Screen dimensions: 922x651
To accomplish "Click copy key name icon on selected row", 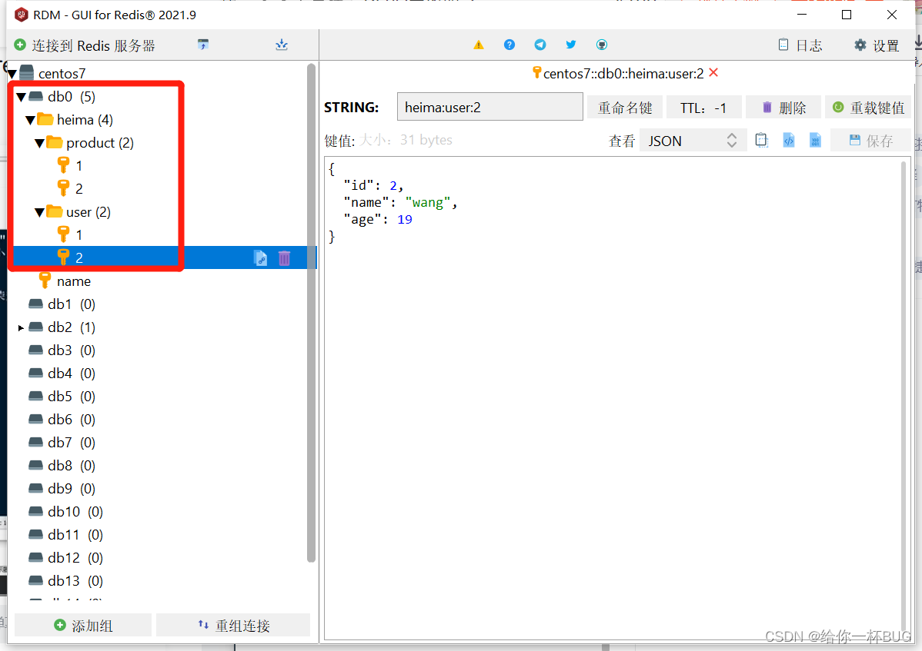I will tap(260, 257).
